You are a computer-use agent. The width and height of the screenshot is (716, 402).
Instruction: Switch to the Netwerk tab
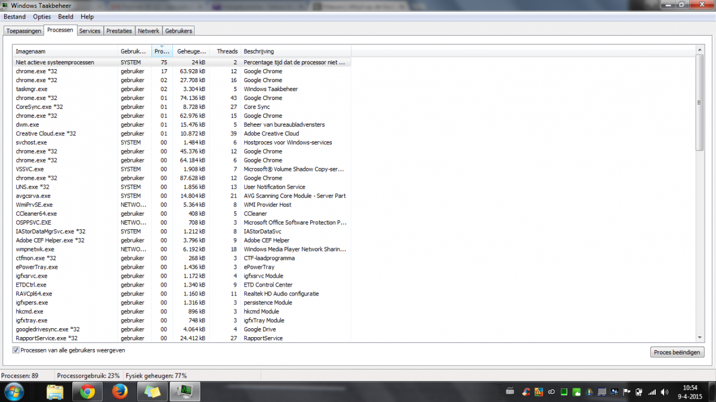tap(149, 31)
